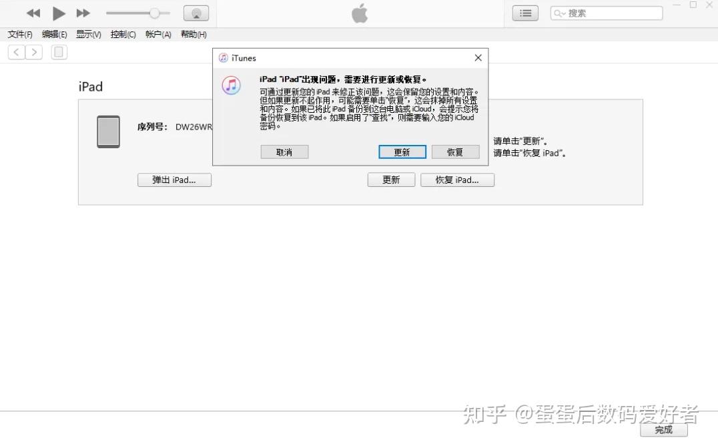Click the magnifier icon in the search box
The image size is (718, 444).
click(557, 13)
